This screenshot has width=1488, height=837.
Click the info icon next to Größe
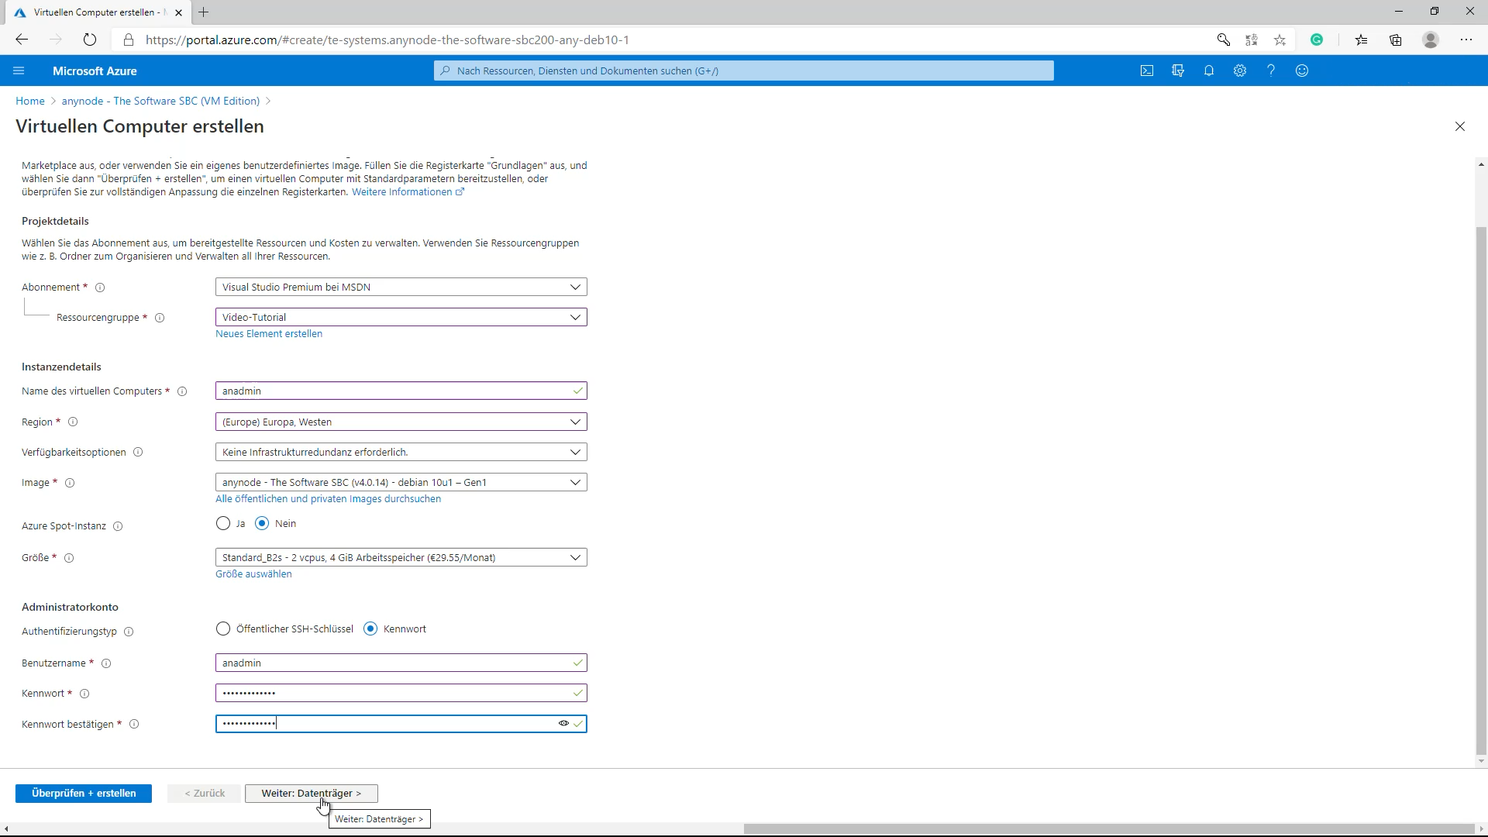(69, 558)
